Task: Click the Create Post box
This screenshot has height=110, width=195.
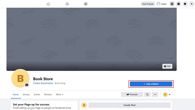Action: coord(129,105)
